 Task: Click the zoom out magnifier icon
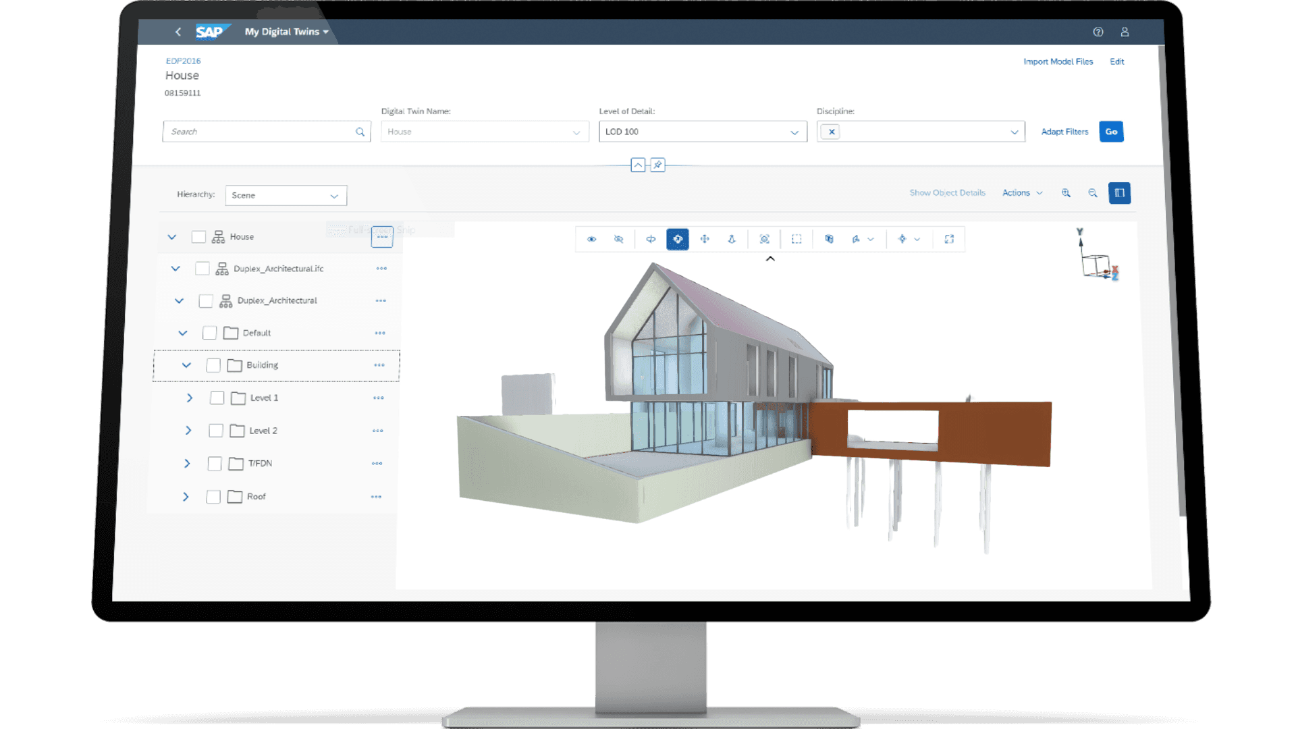1093,193
